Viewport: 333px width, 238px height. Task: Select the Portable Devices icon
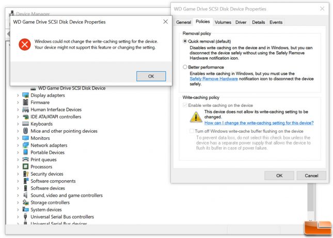point(25,152)
